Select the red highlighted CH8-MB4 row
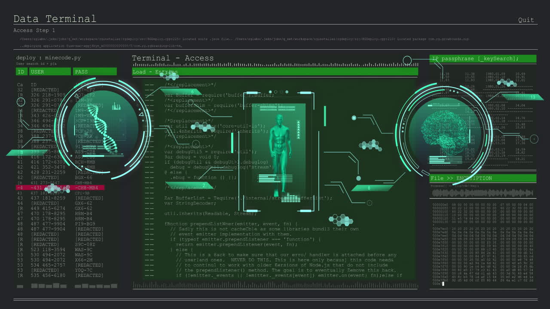This screenshot has height=309, width=550. coord(60,188)
